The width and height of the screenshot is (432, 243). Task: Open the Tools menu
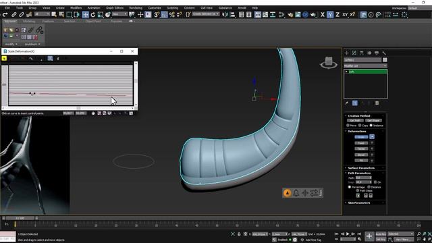(20, 8)
